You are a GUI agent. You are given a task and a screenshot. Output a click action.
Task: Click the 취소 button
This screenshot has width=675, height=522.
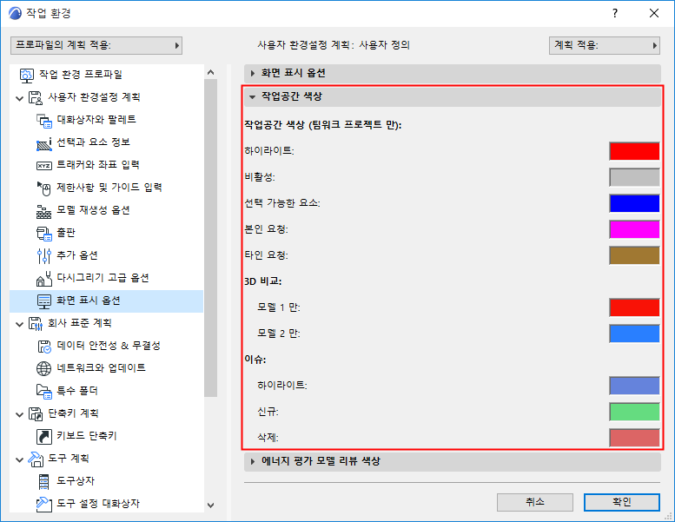[534, 502]
